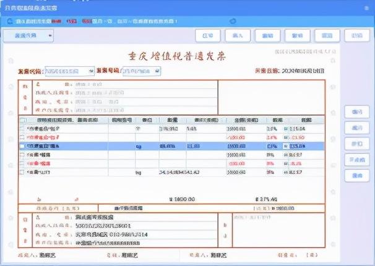Click the bottom button in the right side panel
375x266 pixels.
pyautogui.click(x=356, y=176)
